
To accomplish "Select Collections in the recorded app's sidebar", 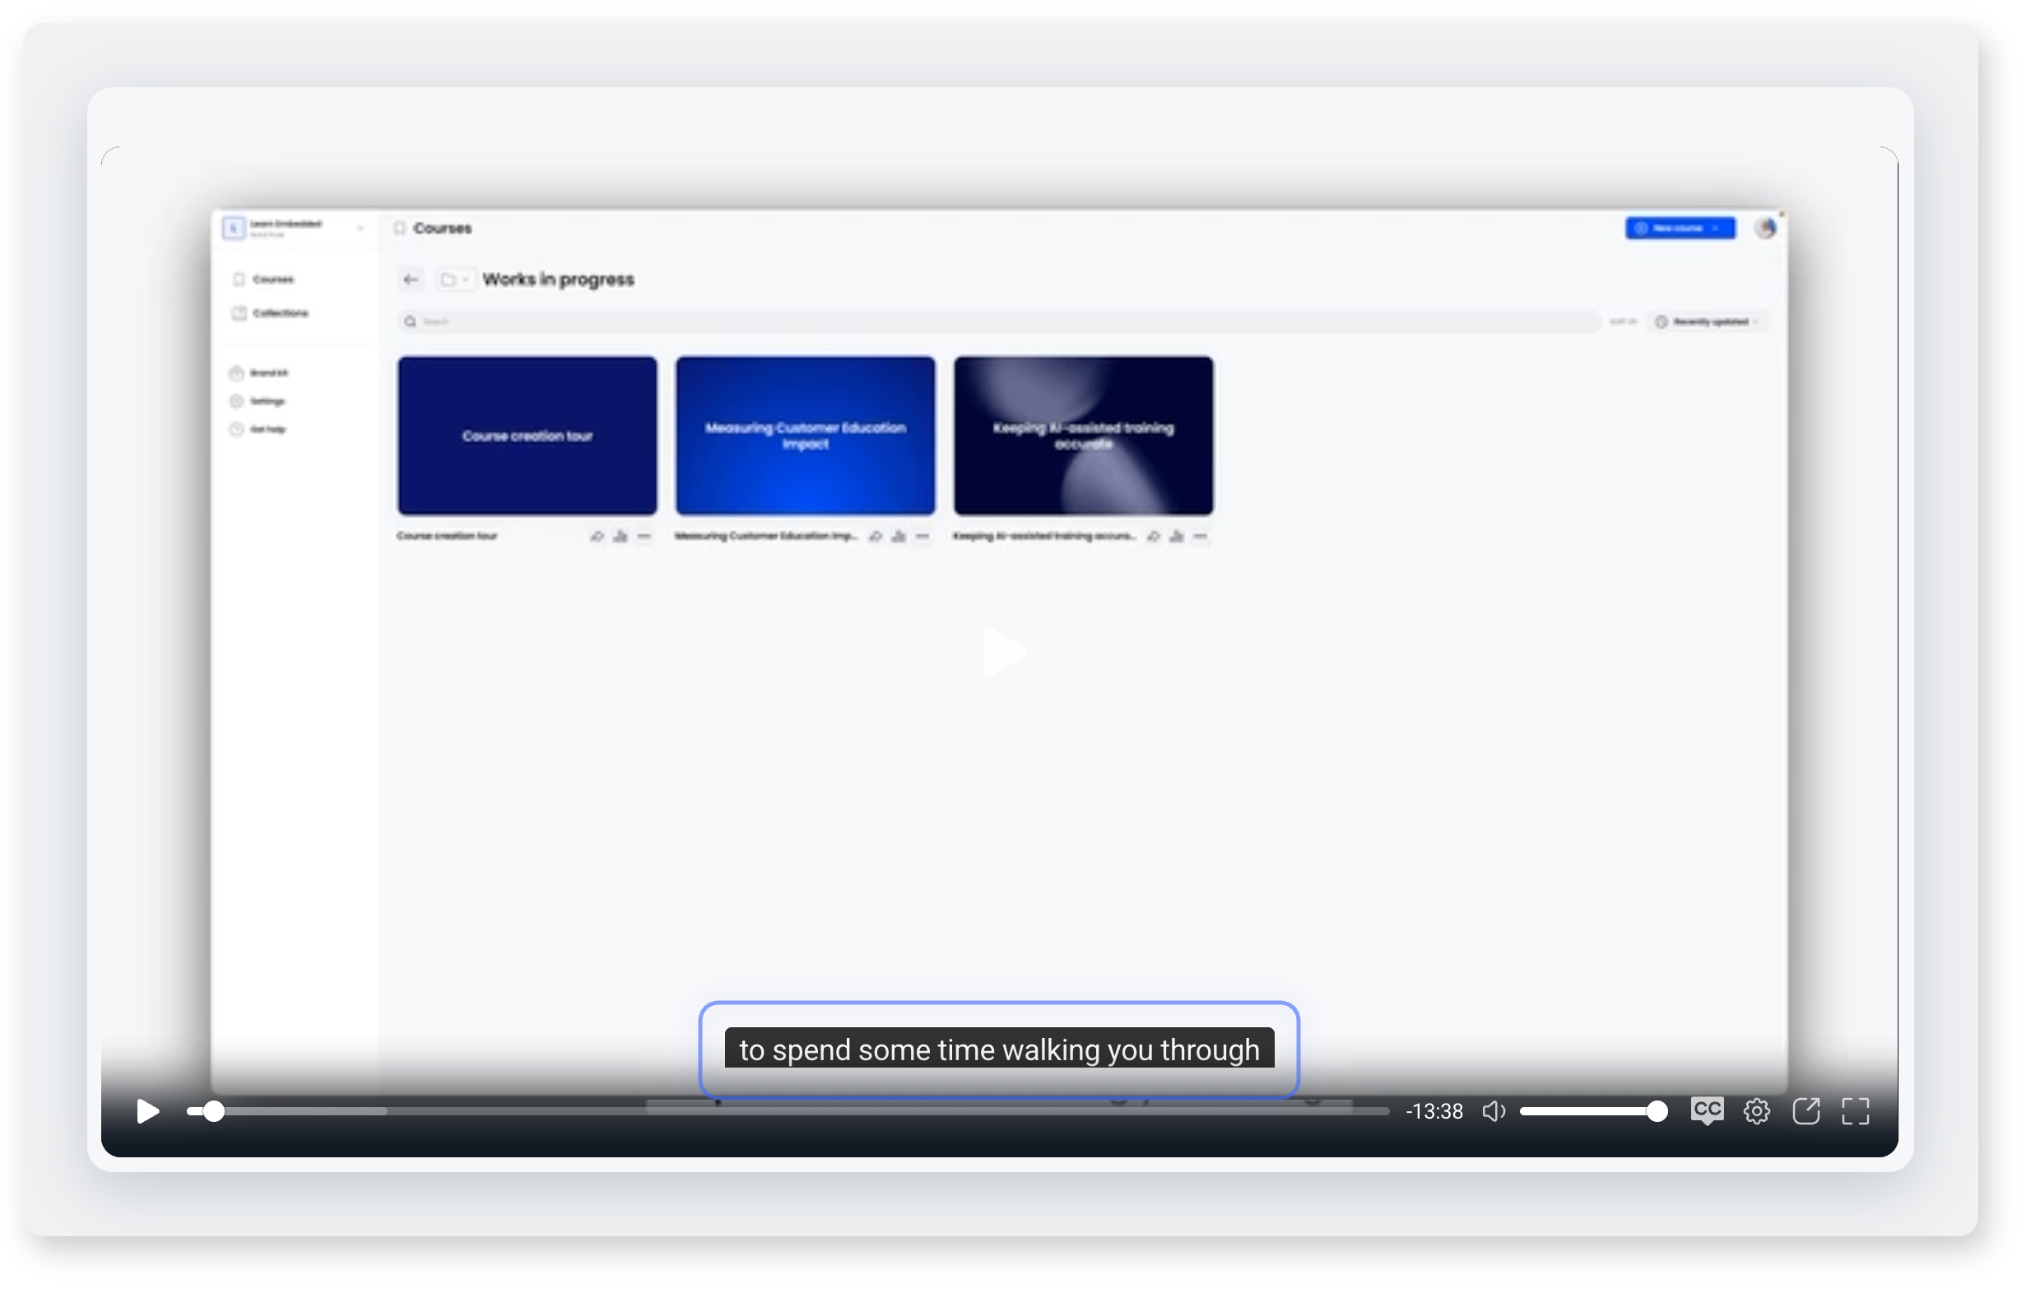I will coord(271,313).
